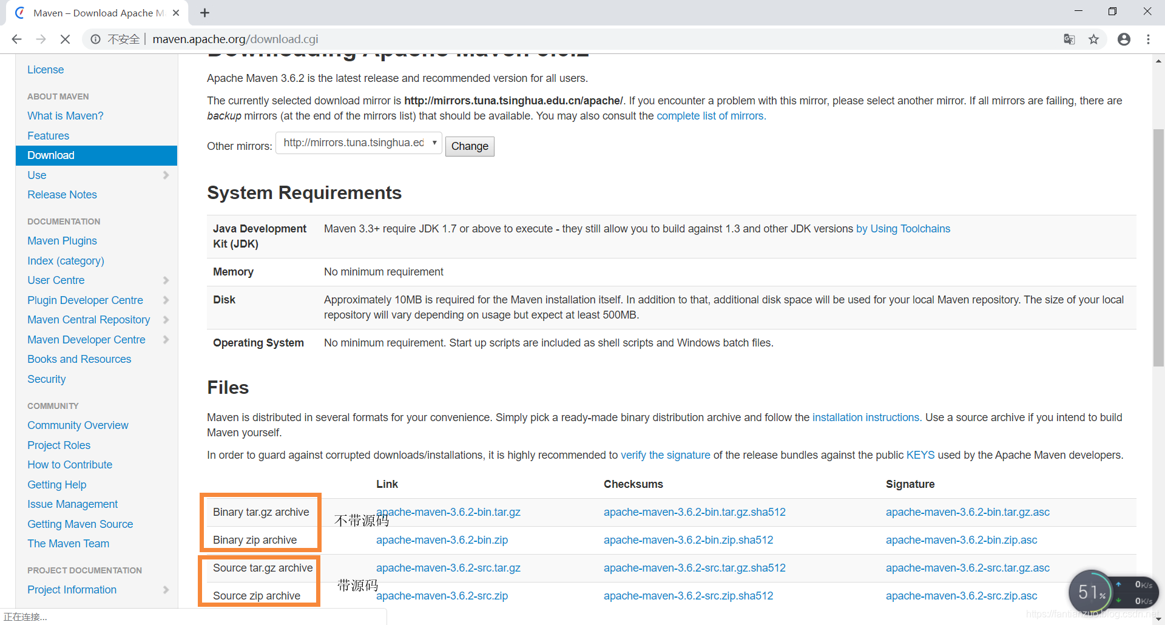This screenshot has width=1165, height=625.
Task: Open bin.tar.gz.asc signature
Action: (968, 512)
